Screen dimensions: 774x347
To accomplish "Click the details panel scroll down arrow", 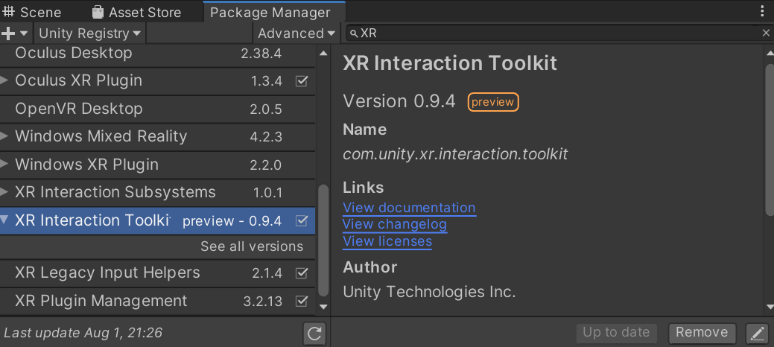I will click(x=770, y=307).
